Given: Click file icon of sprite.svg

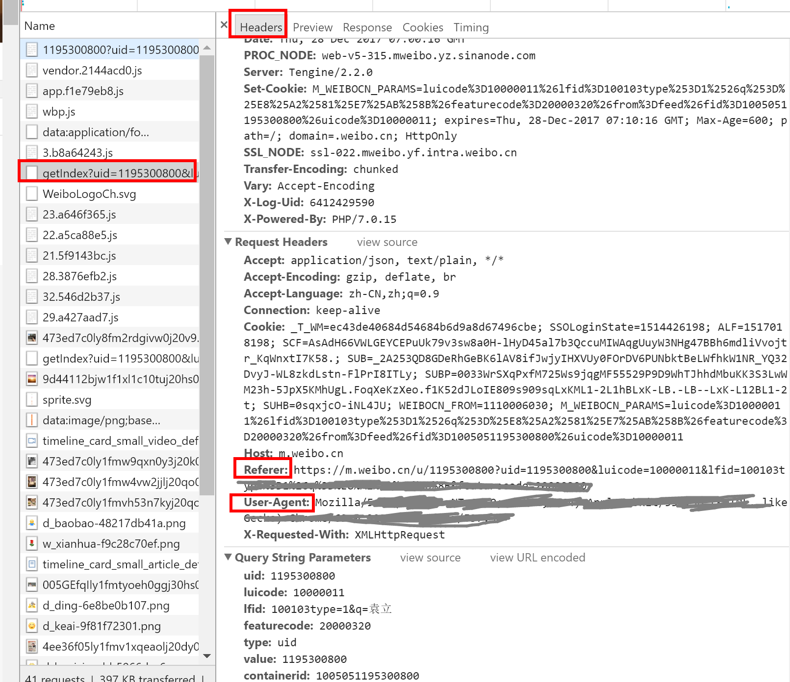Looking at the screenshot, I should 32,400.
